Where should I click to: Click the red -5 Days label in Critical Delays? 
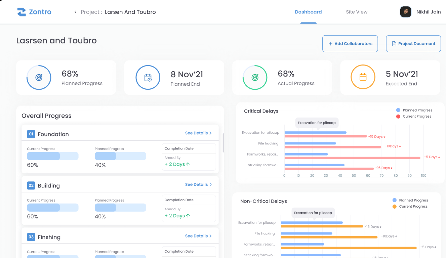tap(432, 157)
